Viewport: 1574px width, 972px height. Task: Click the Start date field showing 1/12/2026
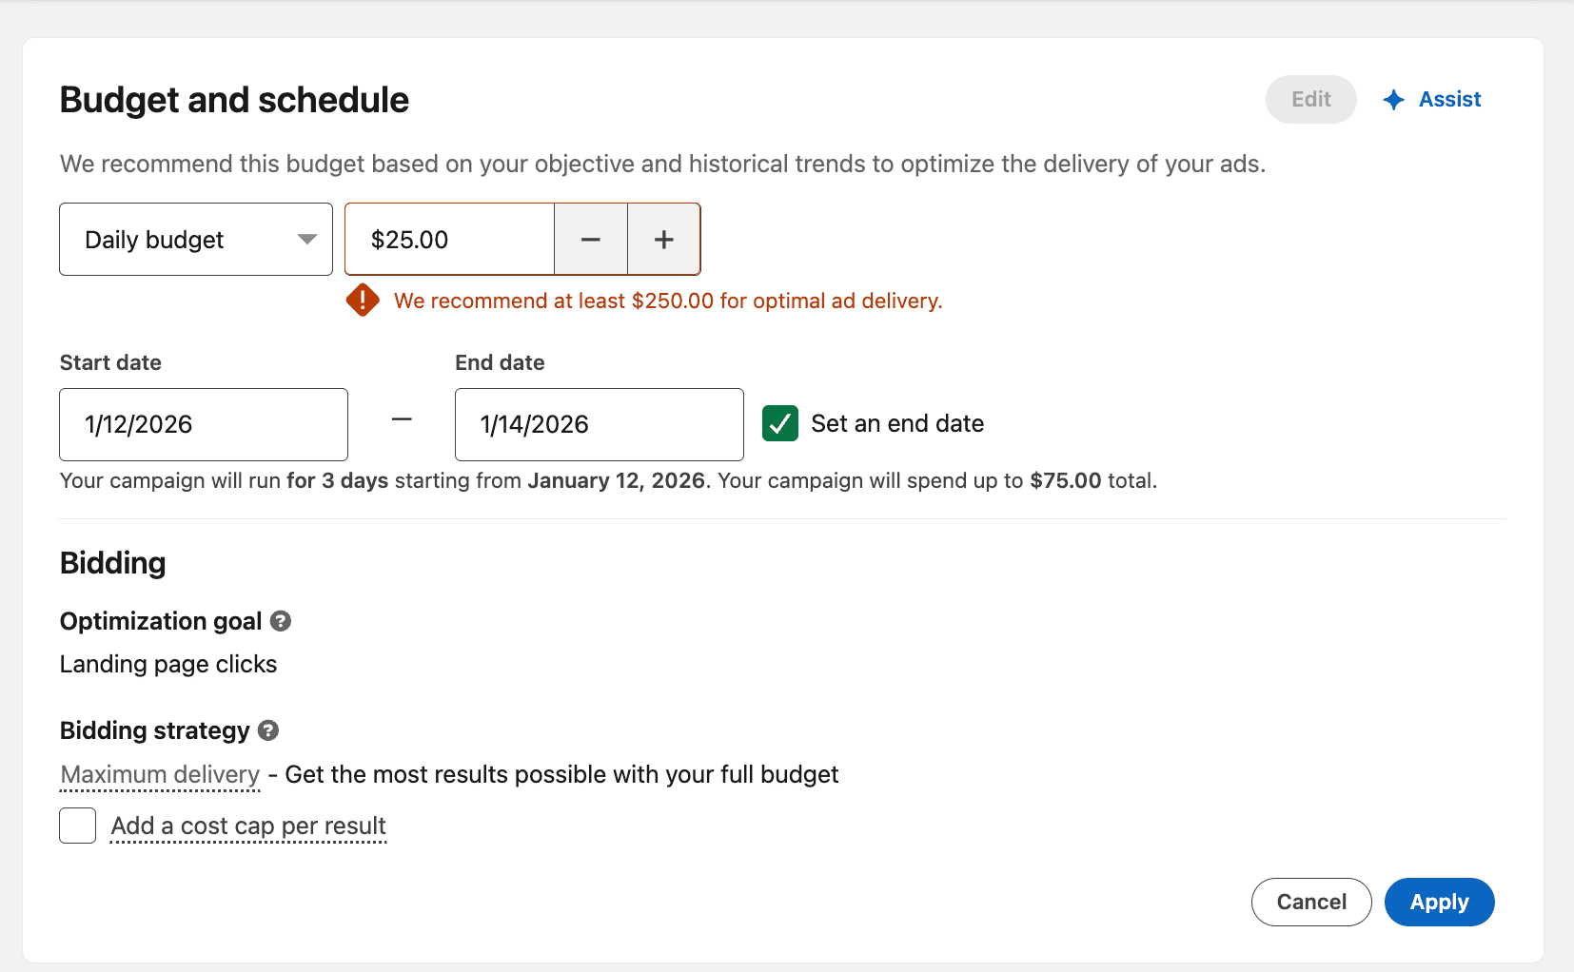203,424
